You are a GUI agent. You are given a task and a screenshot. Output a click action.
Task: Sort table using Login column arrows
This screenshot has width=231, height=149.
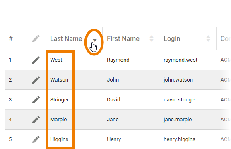(208, 38)
